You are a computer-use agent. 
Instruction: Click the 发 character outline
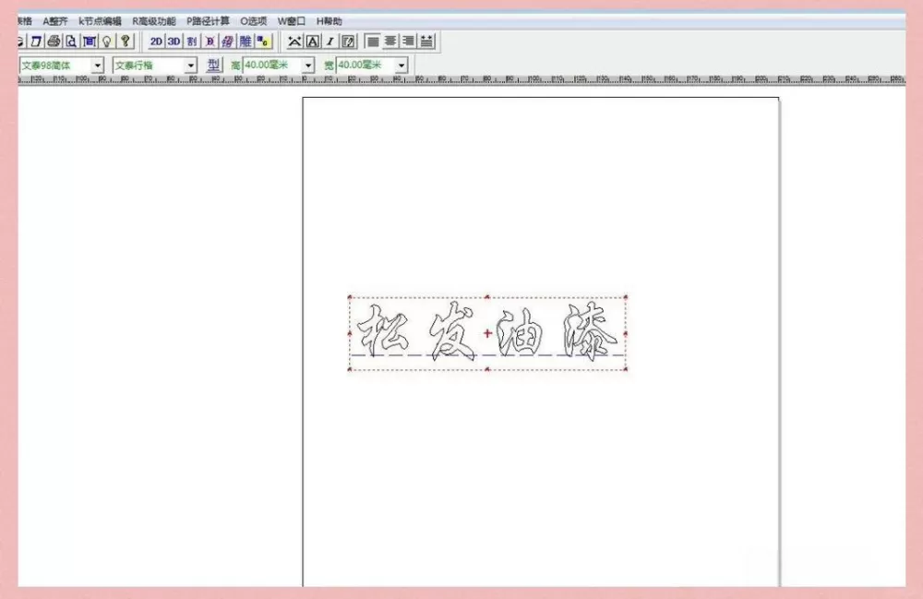[x=452, y=331]
